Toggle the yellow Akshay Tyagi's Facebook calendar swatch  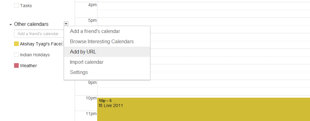(x=16, y=44)
